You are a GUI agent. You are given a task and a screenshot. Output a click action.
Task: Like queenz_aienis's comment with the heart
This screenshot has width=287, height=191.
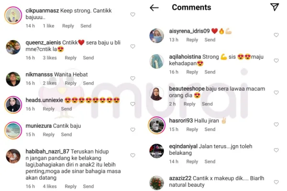(132, 46)
